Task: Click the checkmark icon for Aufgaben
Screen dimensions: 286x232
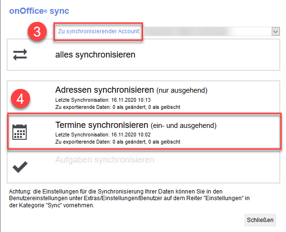Action: [20, 167]
